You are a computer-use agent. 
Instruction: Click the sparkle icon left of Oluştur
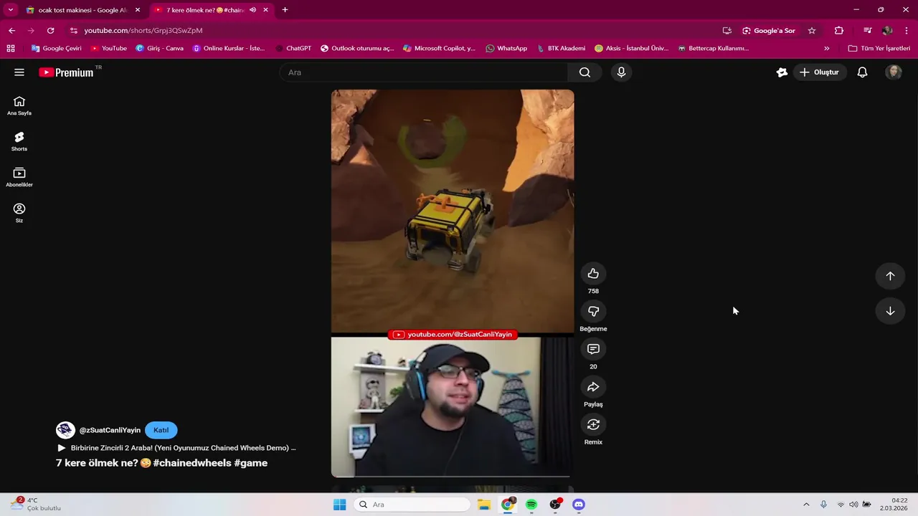click(x=782, y=72)
